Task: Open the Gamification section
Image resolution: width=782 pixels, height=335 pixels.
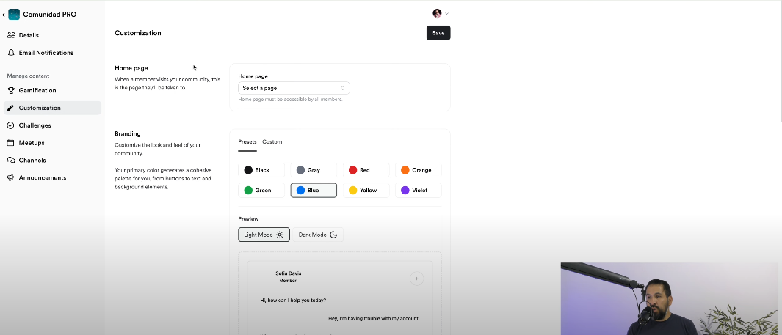Action: [x=52, y=91]
